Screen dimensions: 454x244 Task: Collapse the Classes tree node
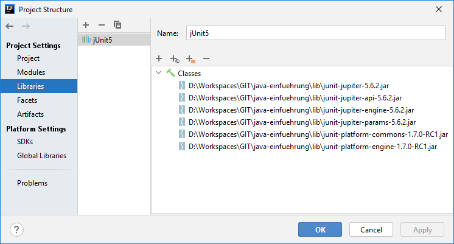[x=159, y=73]
